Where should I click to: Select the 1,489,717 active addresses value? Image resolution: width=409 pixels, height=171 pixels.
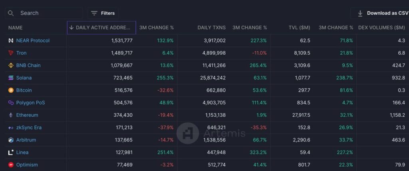coord(121,53)
